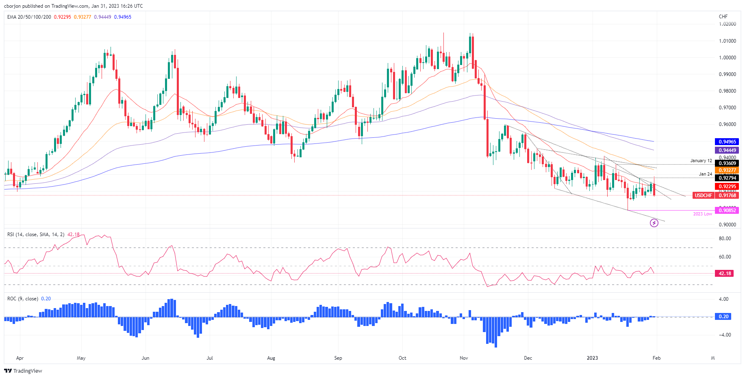Click the pink 0.90852 price tag
The image size is (745, 378).
[x=727, y=210]
